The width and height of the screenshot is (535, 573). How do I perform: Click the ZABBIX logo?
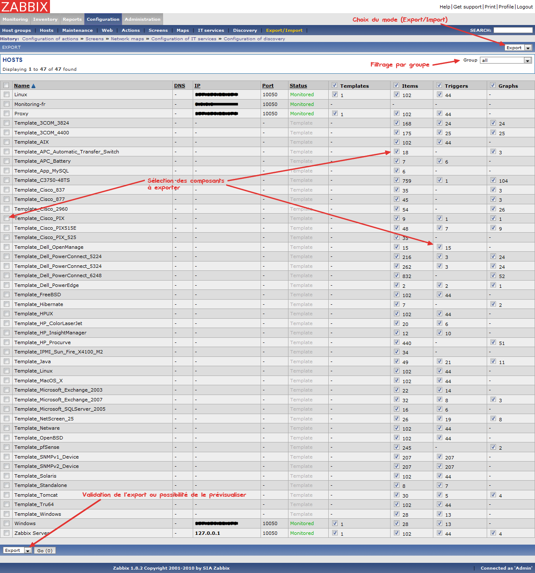25,6
